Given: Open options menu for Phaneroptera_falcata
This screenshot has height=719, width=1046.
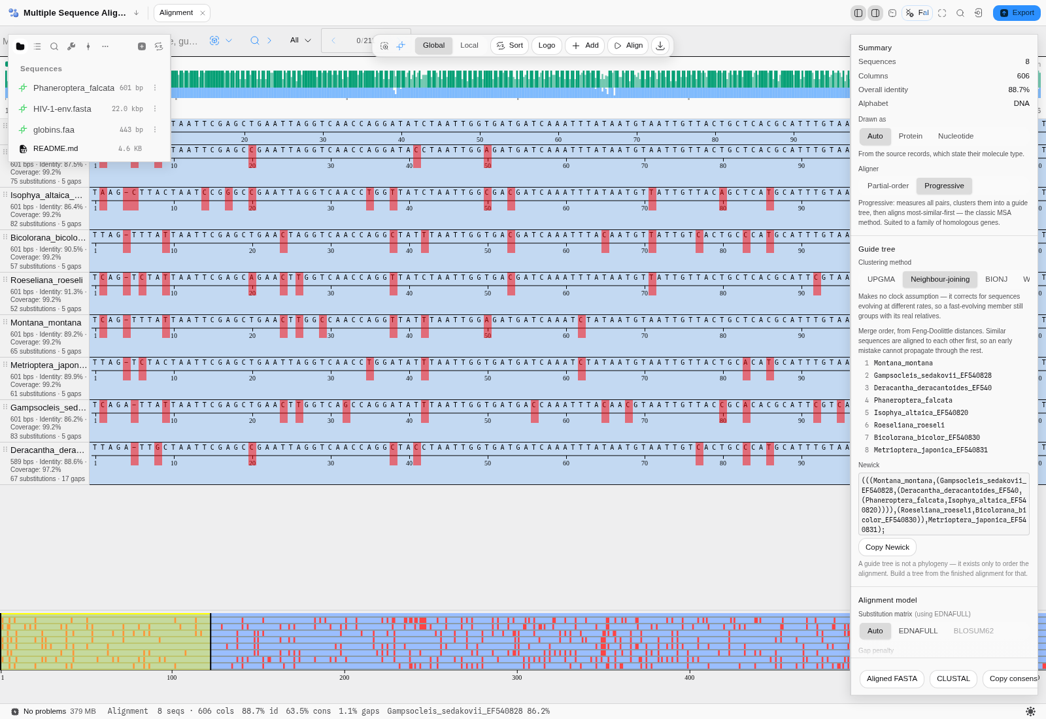Looking at the screenshot, I should tap(155, 88).
